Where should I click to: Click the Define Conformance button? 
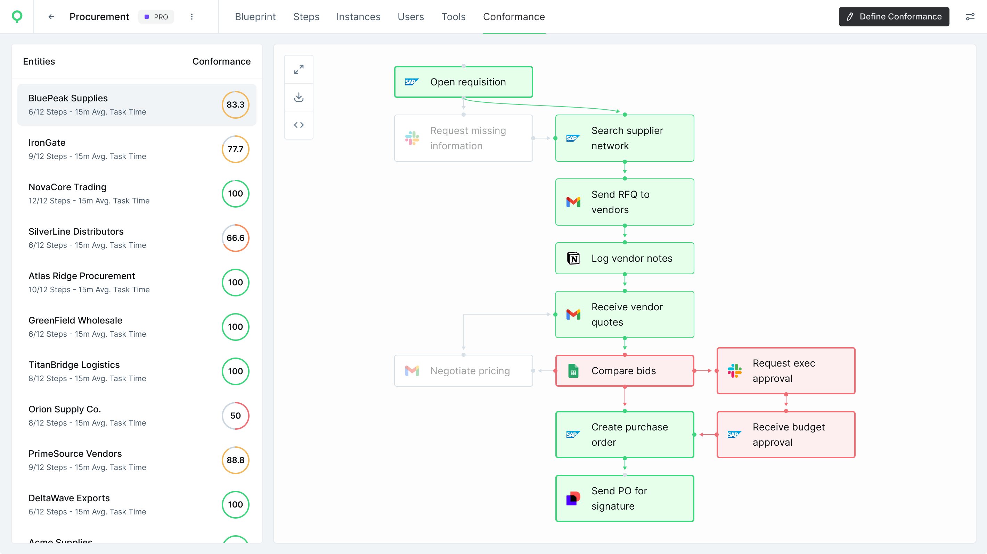point(893,16)
